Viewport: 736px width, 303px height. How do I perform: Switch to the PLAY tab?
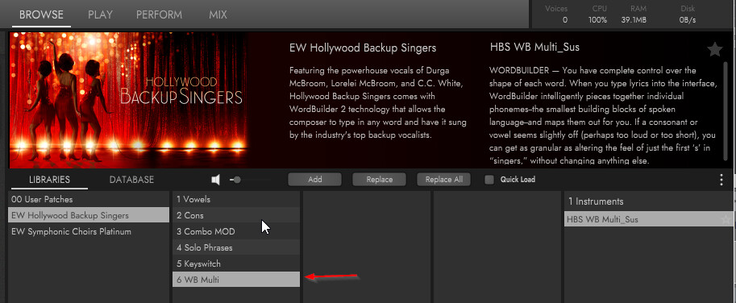click(x=101, y=15)
